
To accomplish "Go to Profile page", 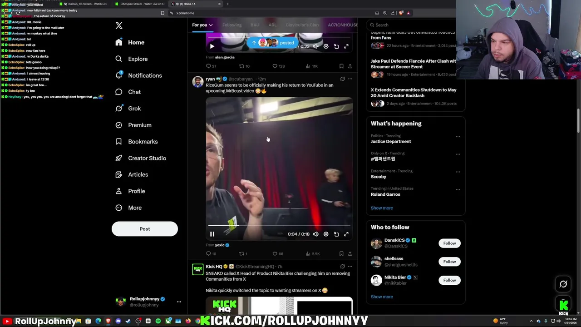I will [x=130, y=191].
